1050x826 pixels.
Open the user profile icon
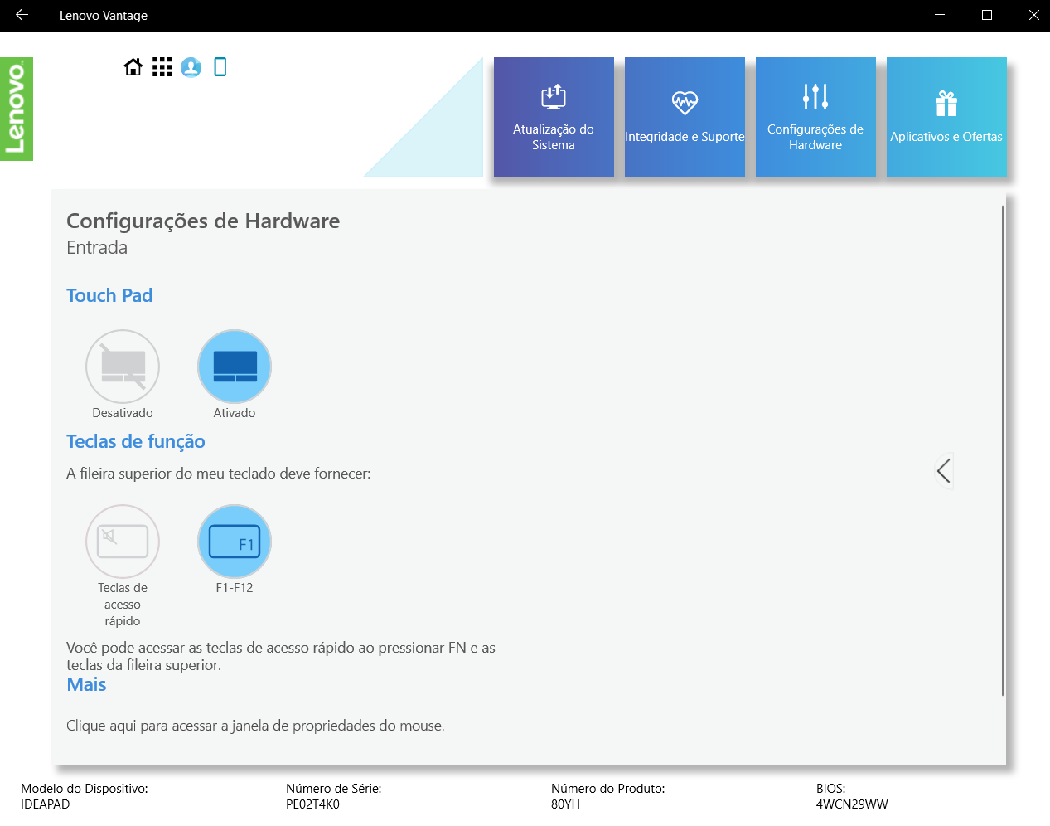191,67
